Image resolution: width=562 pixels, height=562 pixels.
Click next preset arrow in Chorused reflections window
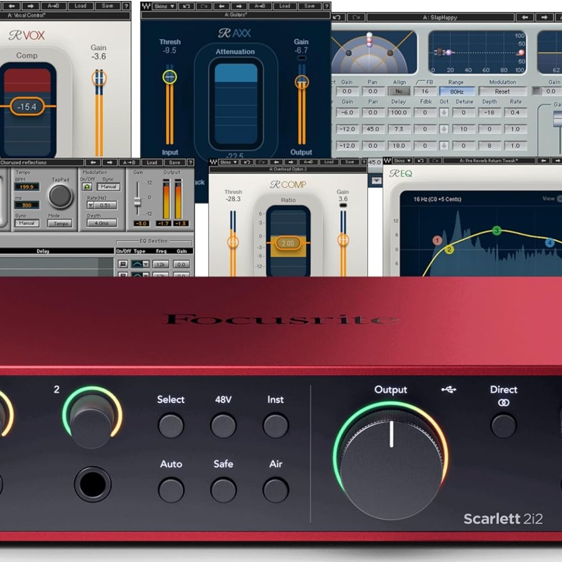(x=110, y=162)
